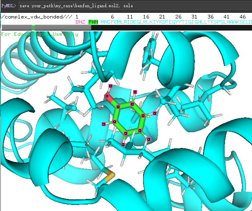The width and height of the screenshot is (252, 211).
Task: Click sequence position number 6
Action: pyautogui.click(x=113, y=17)
